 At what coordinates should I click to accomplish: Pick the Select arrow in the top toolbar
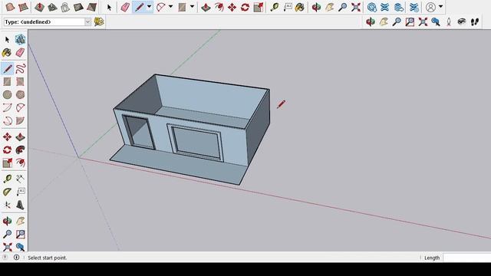click(x=109, y=7)
